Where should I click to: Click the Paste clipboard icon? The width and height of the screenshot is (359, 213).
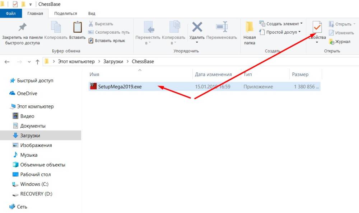[x=77, y=28]
